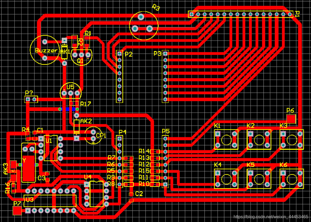Viewport: 311px width, 222px height.
Task: Click the C1 capacitor label
Action: [40, 130]
